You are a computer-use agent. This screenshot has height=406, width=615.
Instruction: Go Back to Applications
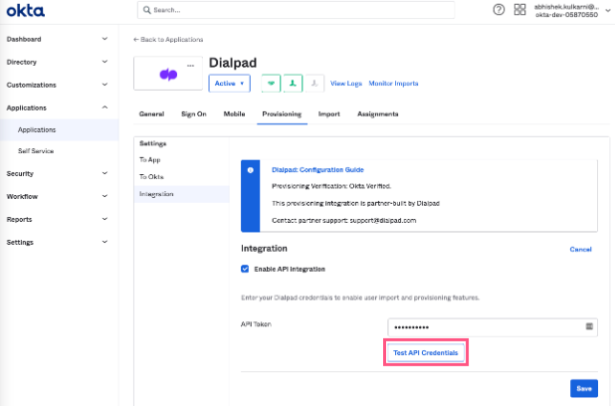point(168,40)
